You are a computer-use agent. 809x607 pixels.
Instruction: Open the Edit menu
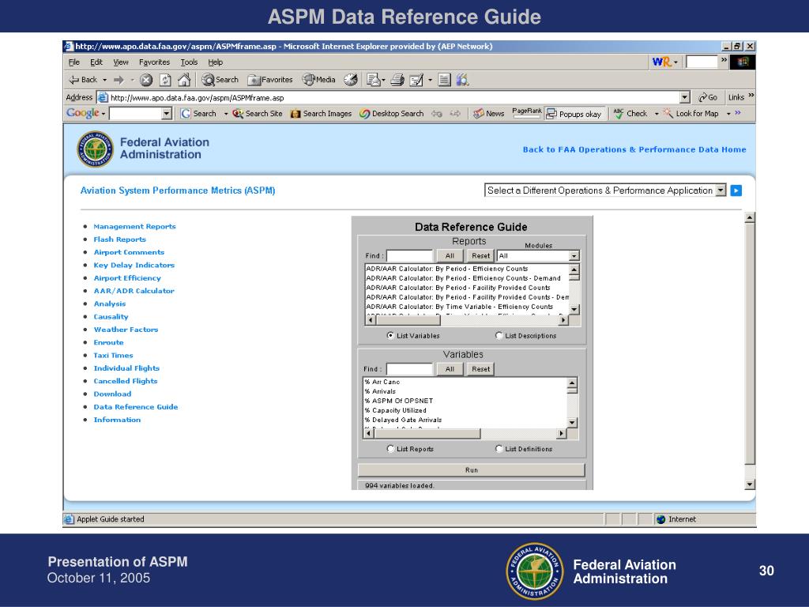96,62
